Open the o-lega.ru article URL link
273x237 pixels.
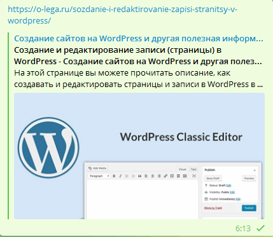coord(122,15)
